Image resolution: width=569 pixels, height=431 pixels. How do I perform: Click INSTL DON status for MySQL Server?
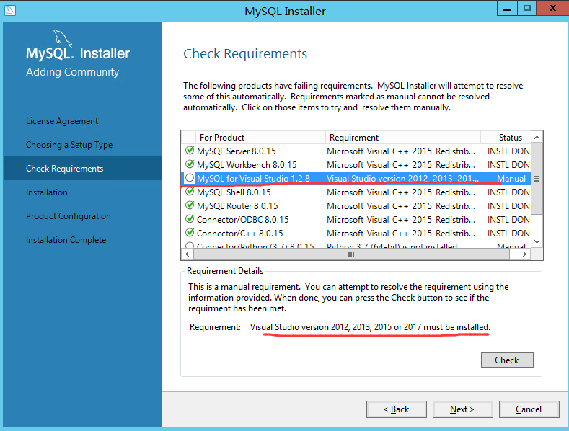(508, 151)
